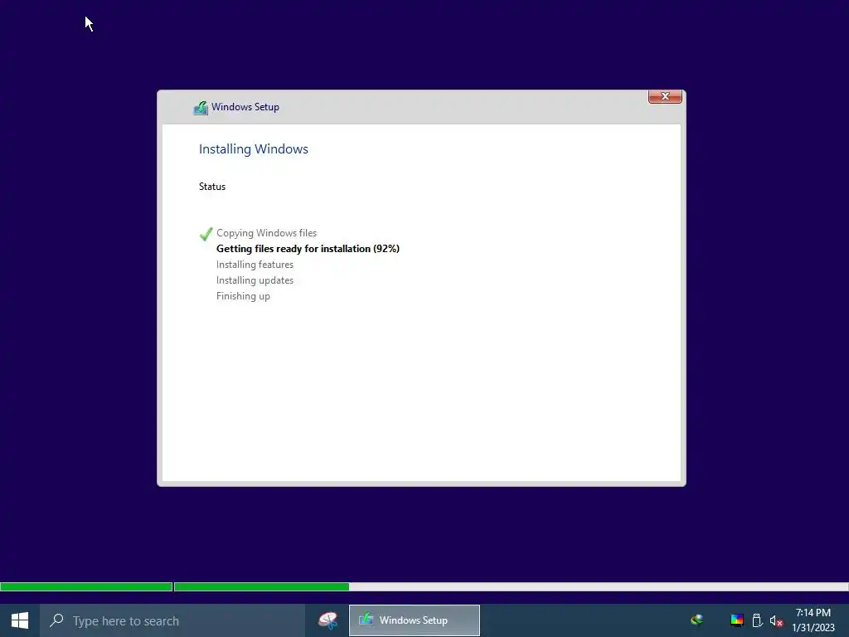Click the first completed green progress segment

[86, 586]
